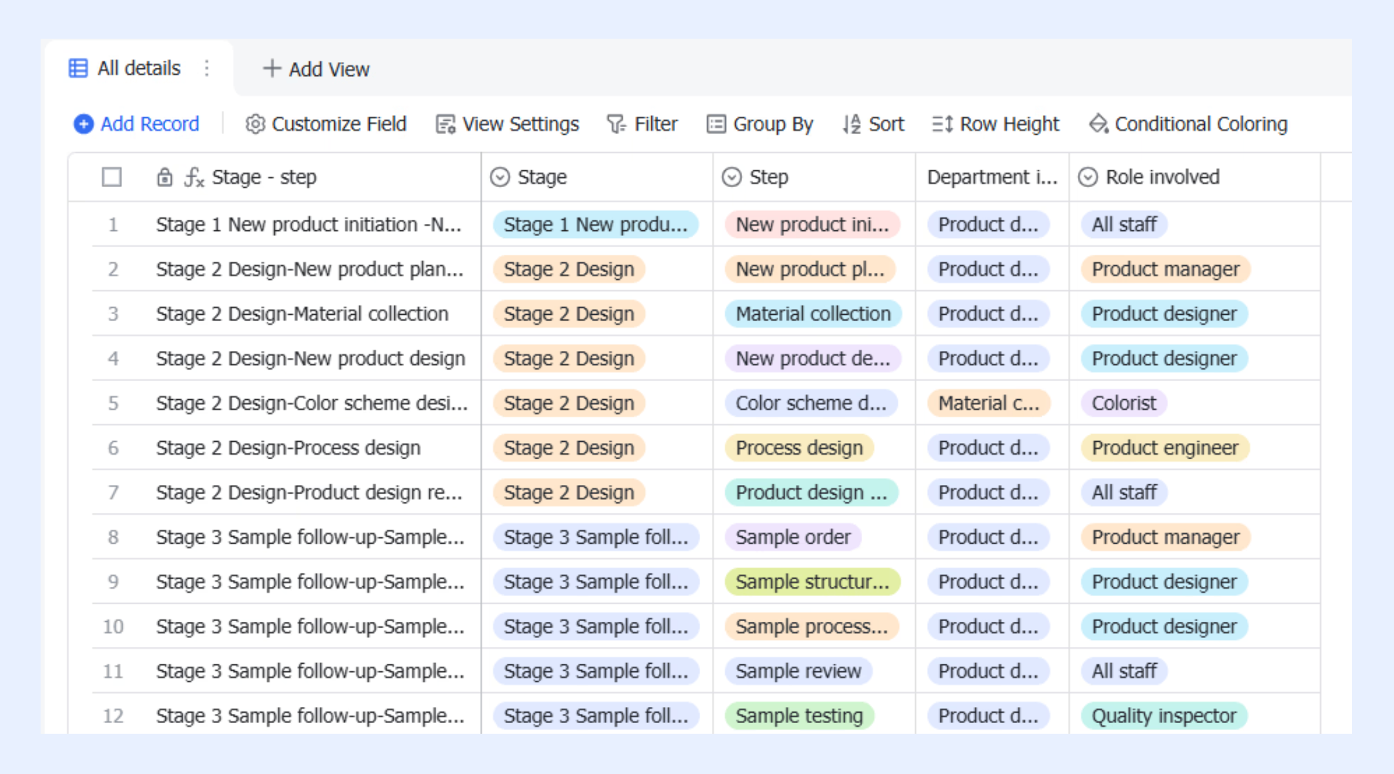This screenshot has height=774, width=1394.
Task: Open View Settings from the toolbar
Action: (x=508, y=124)
